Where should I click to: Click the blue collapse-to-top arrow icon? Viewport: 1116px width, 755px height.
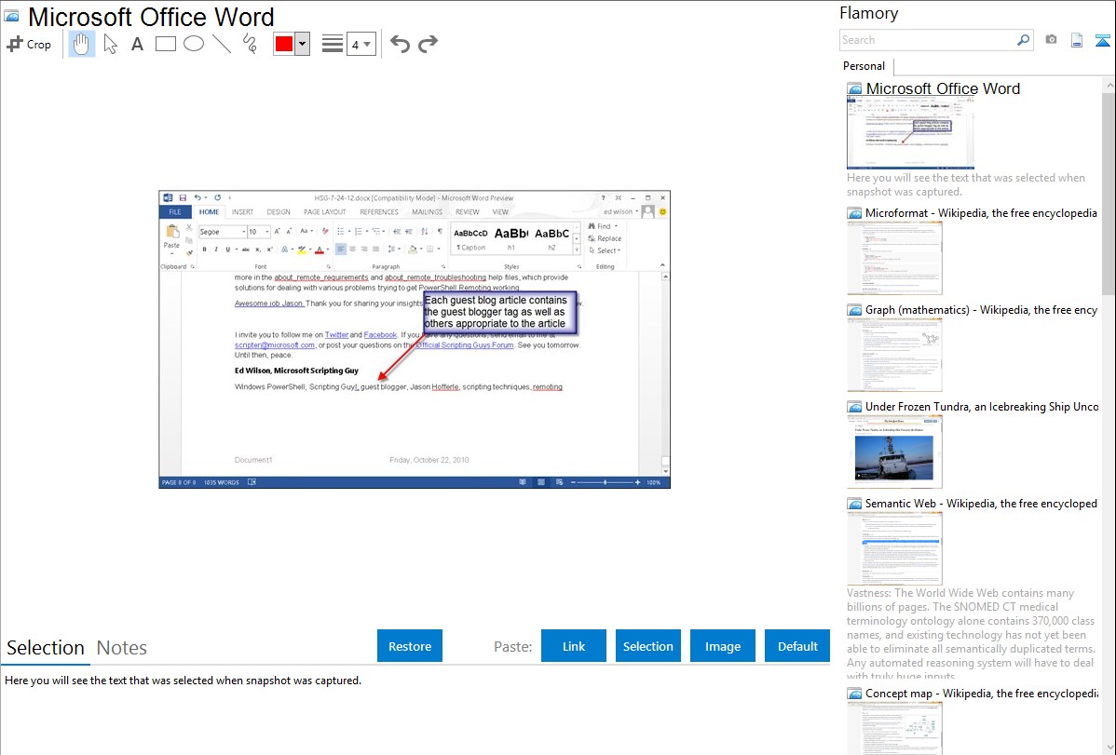[1103, 40]
